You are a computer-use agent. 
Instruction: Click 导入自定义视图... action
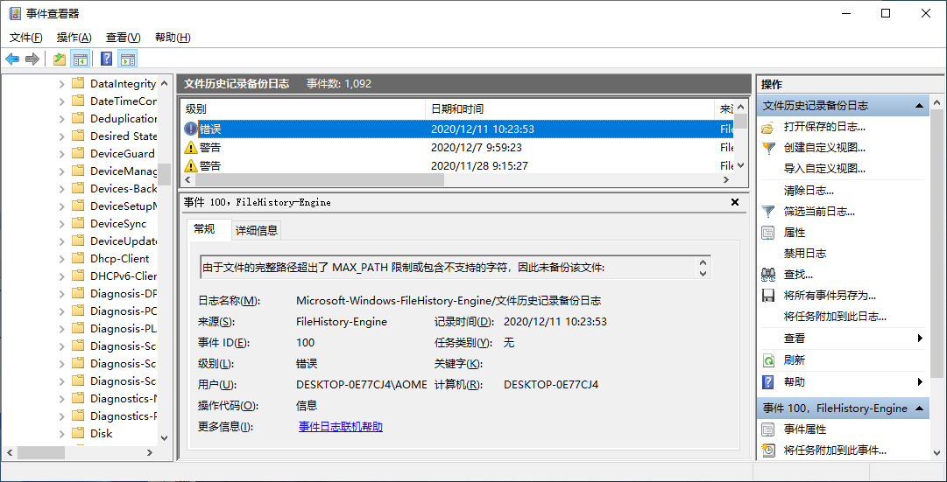(x=824, y=168)
